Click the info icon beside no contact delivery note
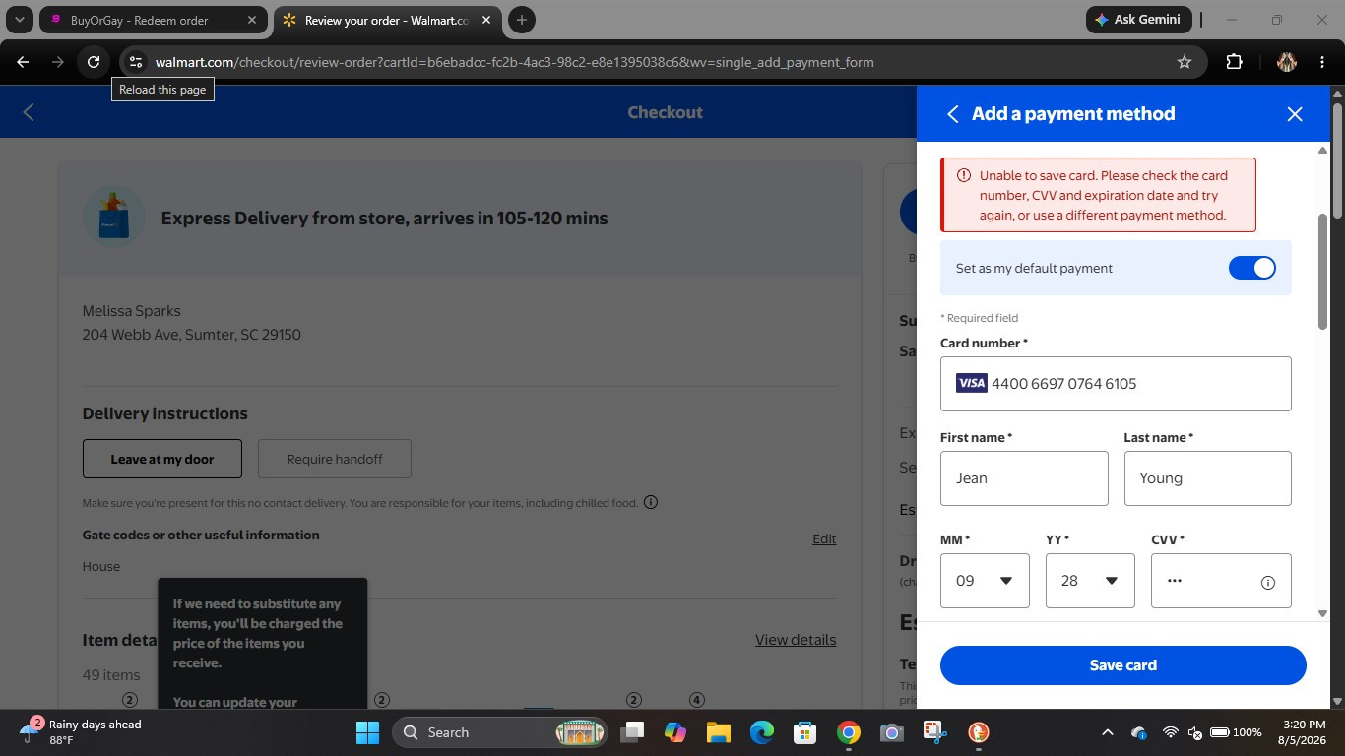This screenshot has height=756, width=1345. coord(651,502)
